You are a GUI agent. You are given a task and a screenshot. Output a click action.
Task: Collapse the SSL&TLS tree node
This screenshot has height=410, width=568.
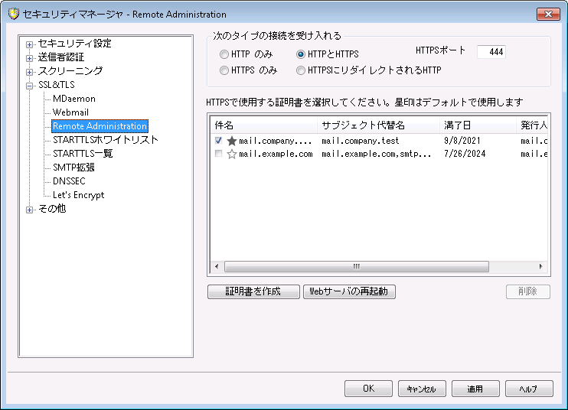[30, 85]
